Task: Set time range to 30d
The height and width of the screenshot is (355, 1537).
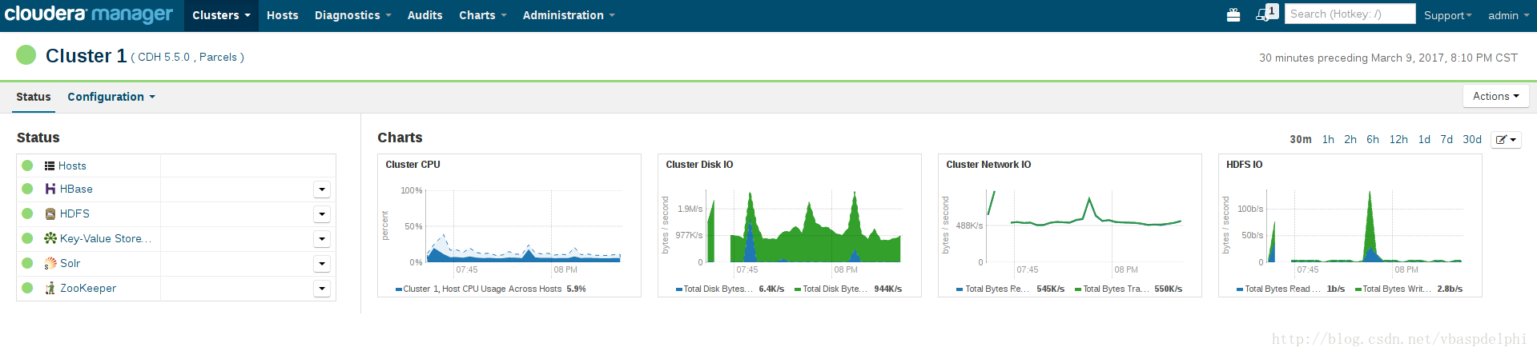Action: (1472, 139)
